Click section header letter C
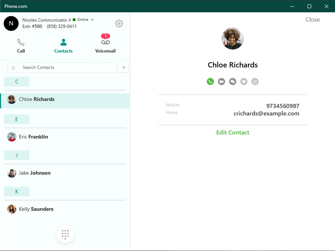 coord(17,81)
